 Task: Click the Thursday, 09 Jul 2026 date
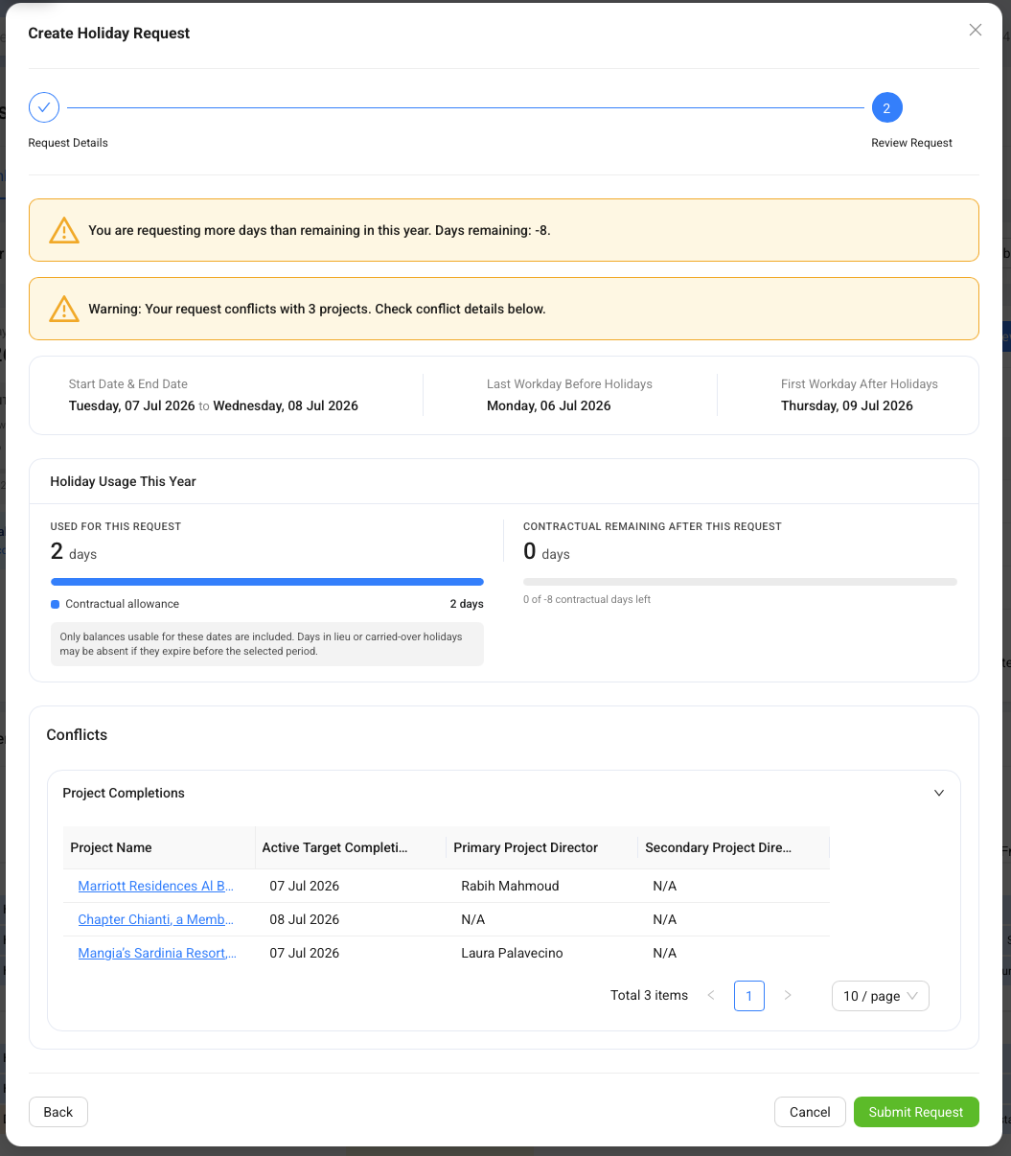coord(847,405)
